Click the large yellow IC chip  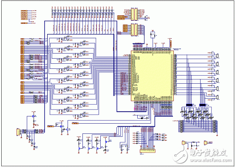pos(153,76)
